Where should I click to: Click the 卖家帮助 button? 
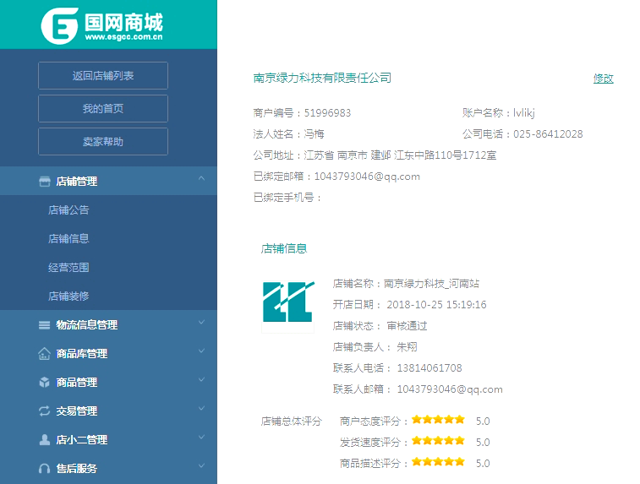click(x=103, y=142)
